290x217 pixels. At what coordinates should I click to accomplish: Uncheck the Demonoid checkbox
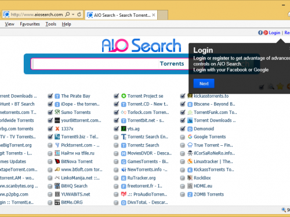point(183,128)
